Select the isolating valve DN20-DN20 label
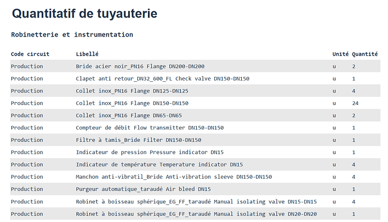The width and height of the screenshot is (388, 222). 196,214
